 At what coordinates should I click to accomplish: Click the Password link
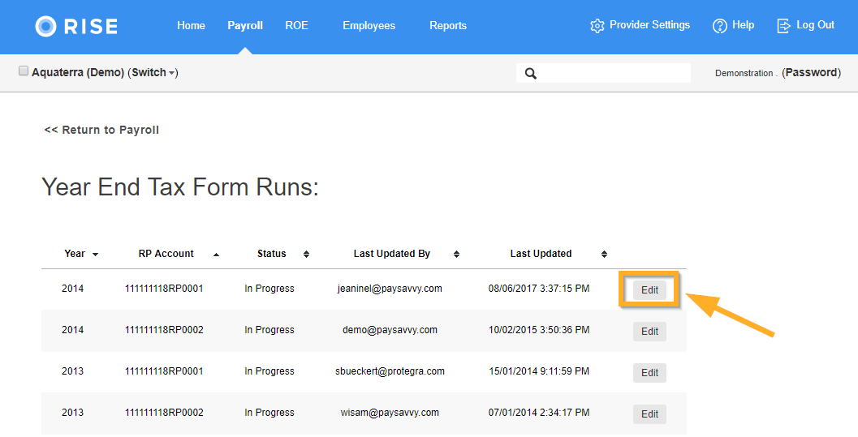[x=812, y=73]
